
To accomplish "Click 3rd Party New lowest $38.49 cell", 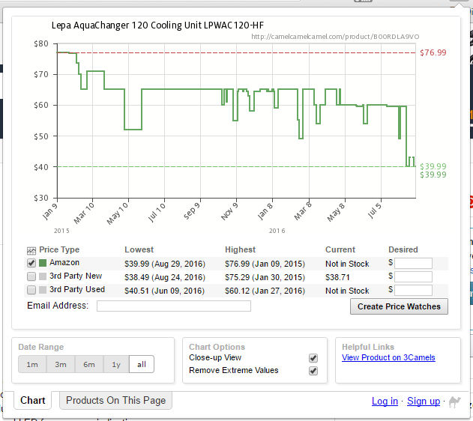I will (165, 277).
